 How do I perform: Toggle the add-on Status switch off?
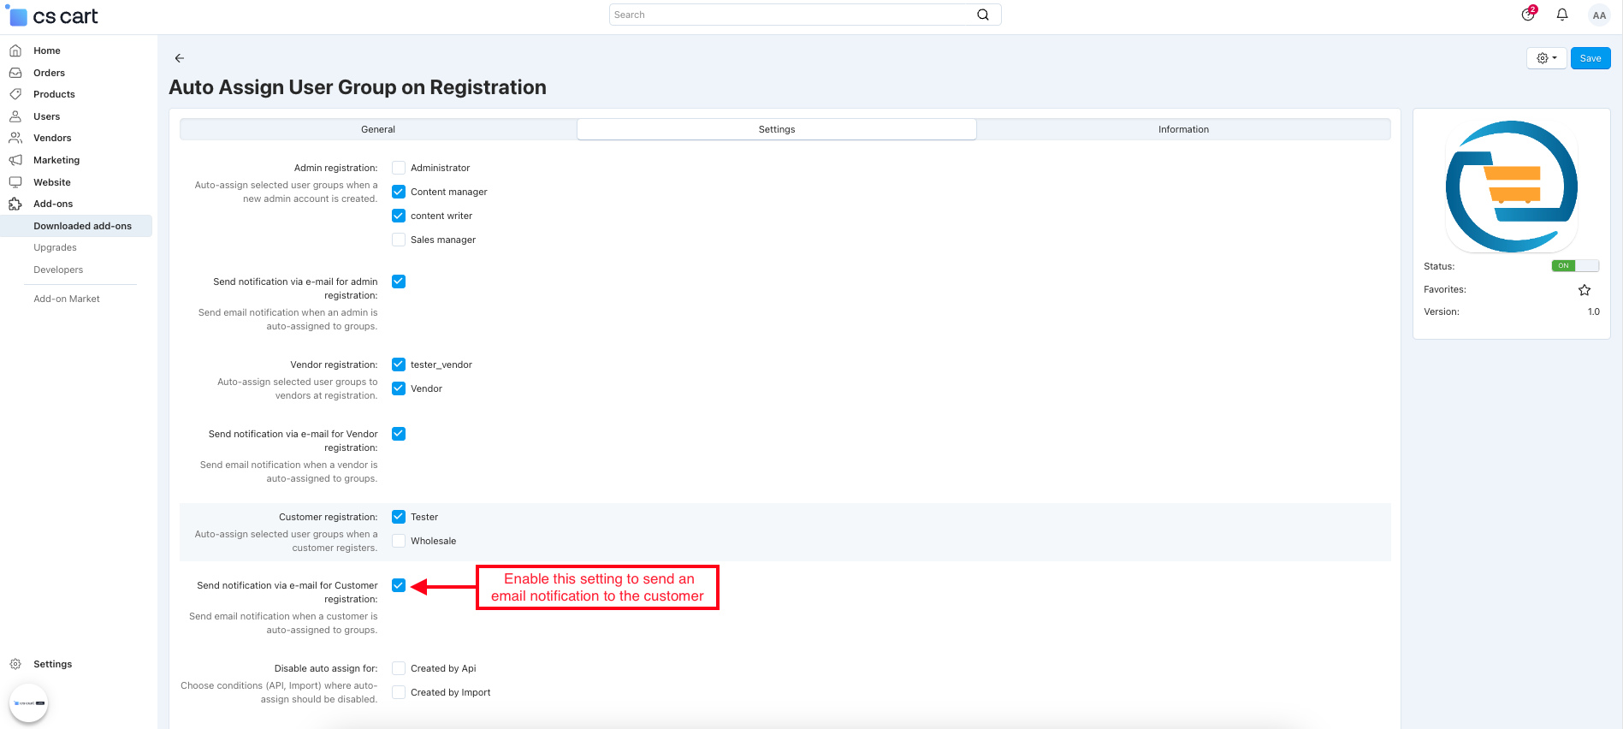[1574, 266]
